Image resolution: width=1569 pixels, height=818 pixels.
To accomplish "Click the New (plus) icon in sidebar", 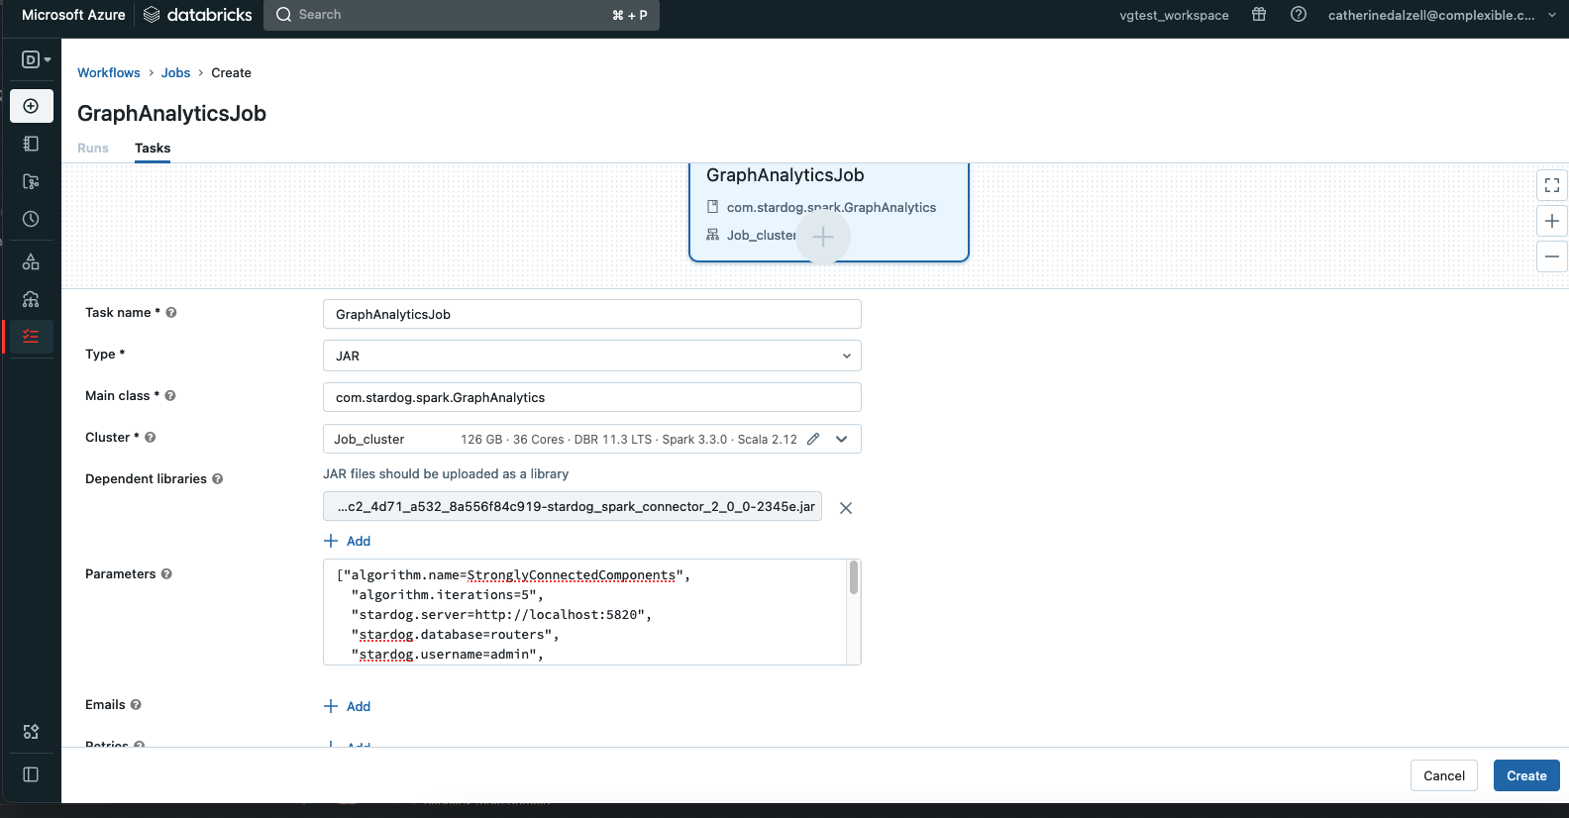I will click(31, 106).
